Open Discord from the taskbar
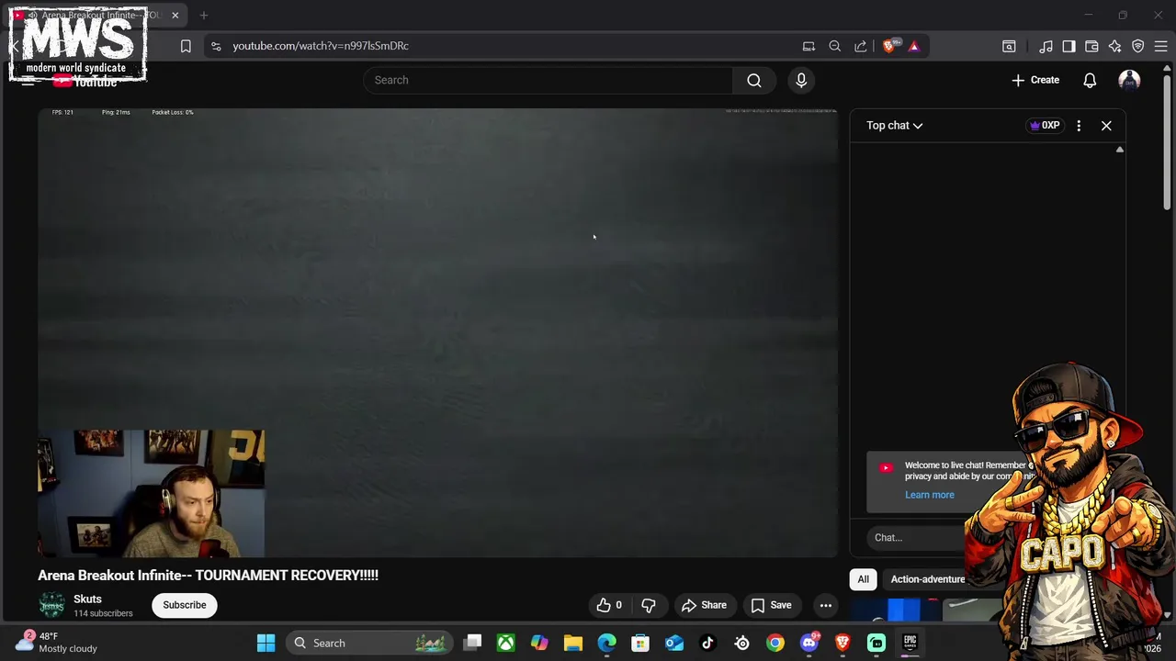The image size is (1176, 661). click(809, 643)
